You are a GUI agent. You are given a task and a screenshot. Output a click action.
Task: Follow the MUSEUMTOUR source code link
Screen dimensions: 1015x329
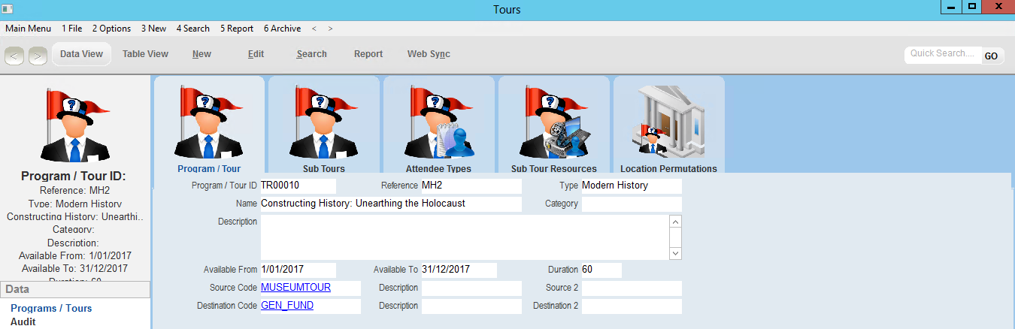click(295, 288)
